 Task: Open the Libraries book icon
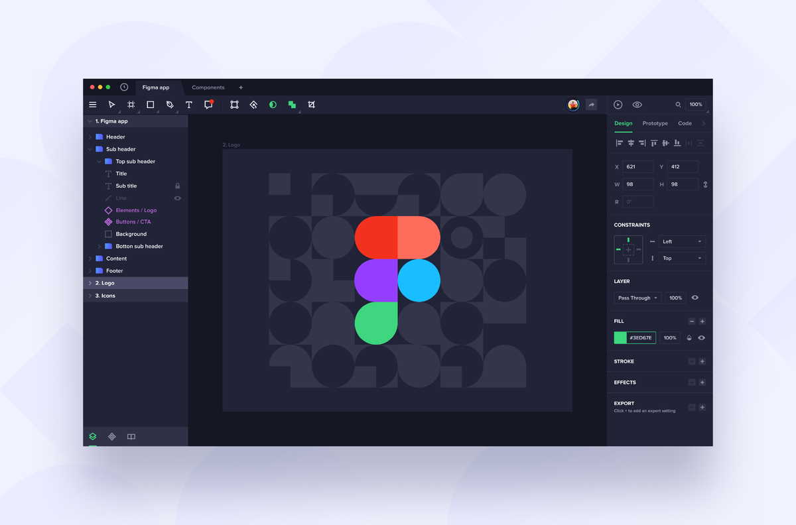(x=131, y=437)
